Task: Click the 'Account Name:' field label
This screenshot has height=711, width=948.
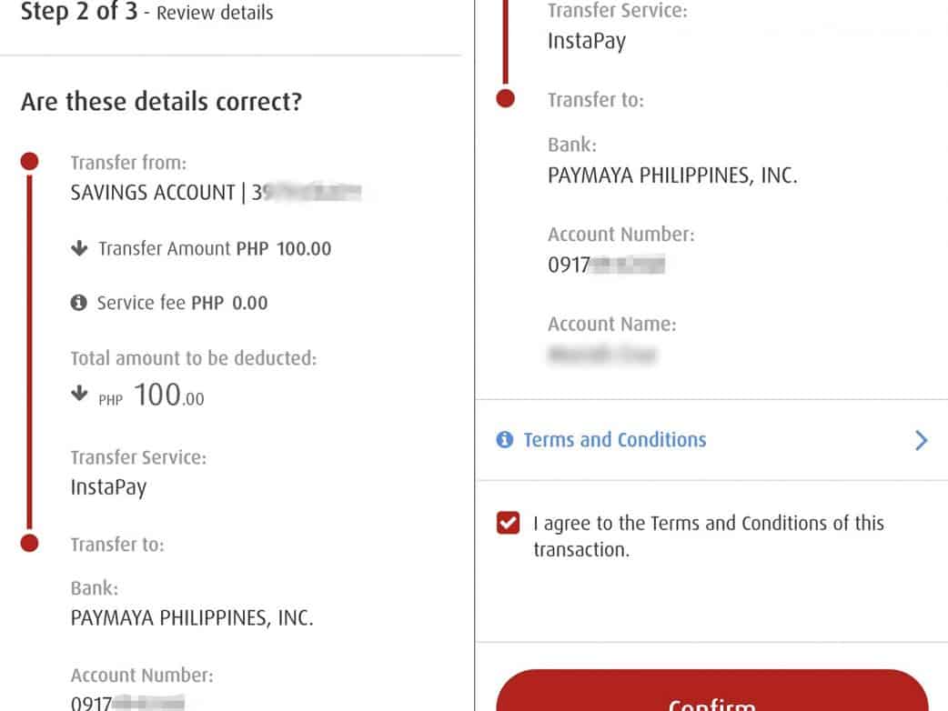Action: coord(611,324)
